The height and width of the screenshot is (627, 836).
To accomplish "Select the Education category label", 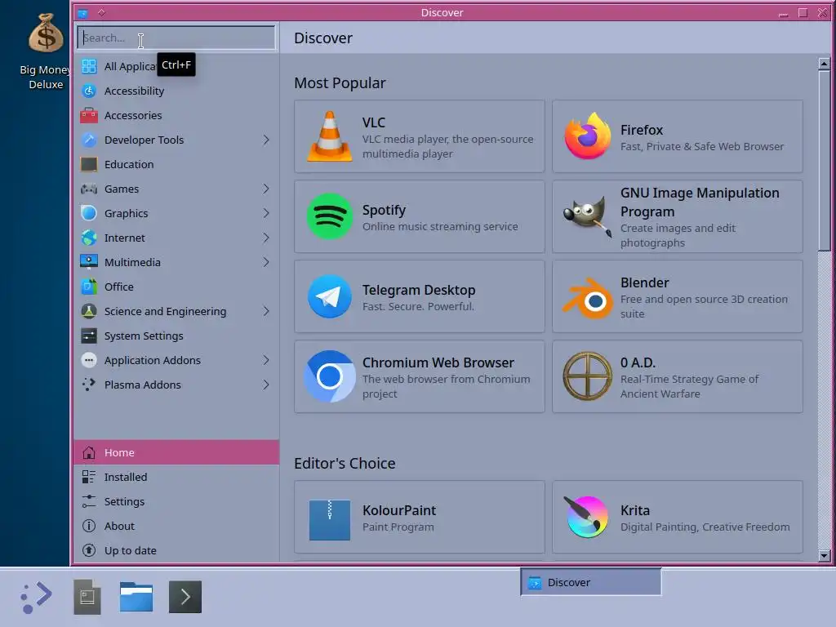I will (129, 164).
